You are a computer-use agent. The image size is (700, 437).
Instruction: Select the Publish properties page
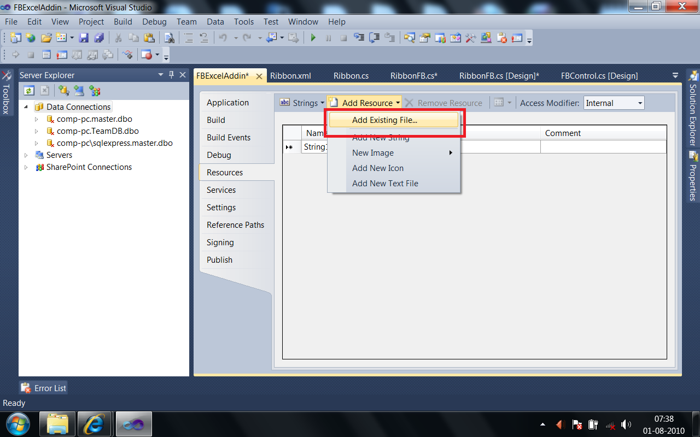237,260
